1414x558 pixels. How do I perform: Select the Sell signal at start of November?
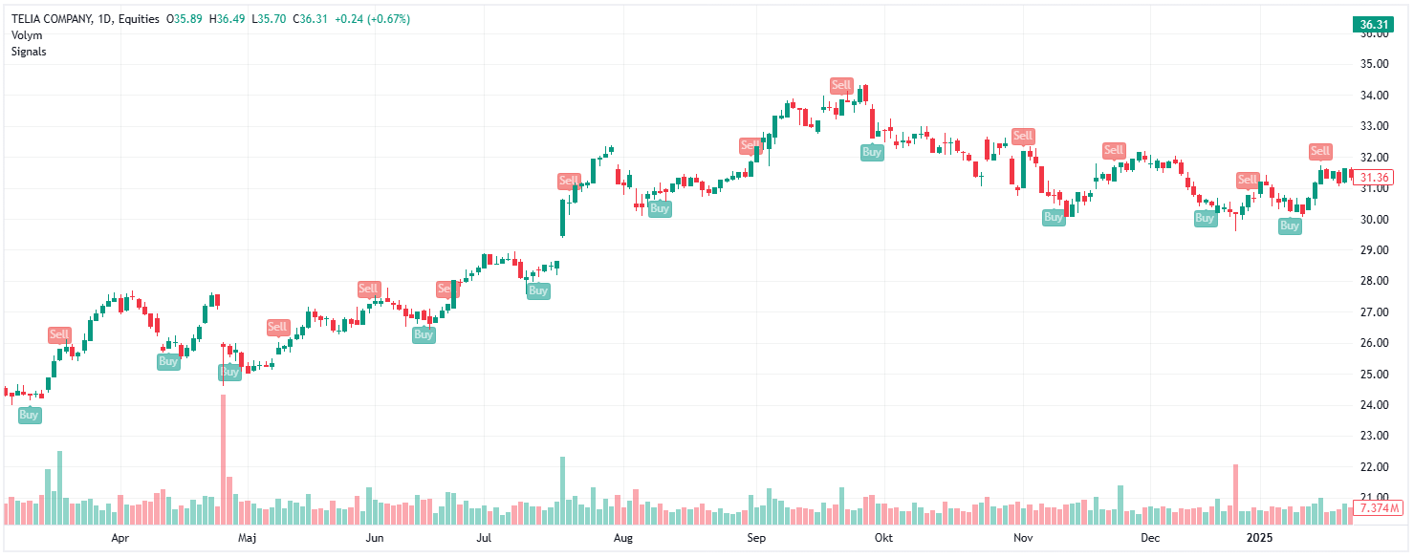click(x=1023, y=136)
